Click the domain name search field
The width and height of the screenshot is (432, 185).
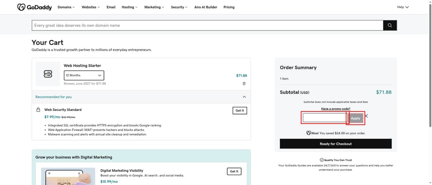pyautogui.click(x=207, y=25)
